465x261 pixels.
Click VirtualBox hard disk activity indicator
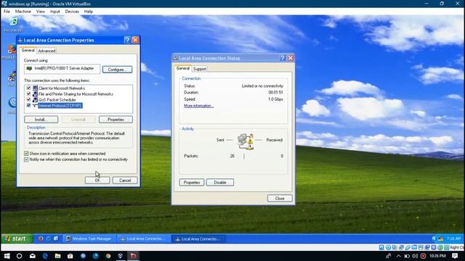pyautogui.click(x=381, y=247)
